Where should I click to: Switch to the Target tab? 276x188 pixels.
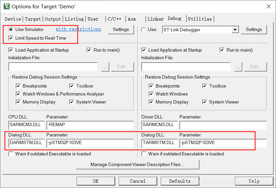(33, 19)
